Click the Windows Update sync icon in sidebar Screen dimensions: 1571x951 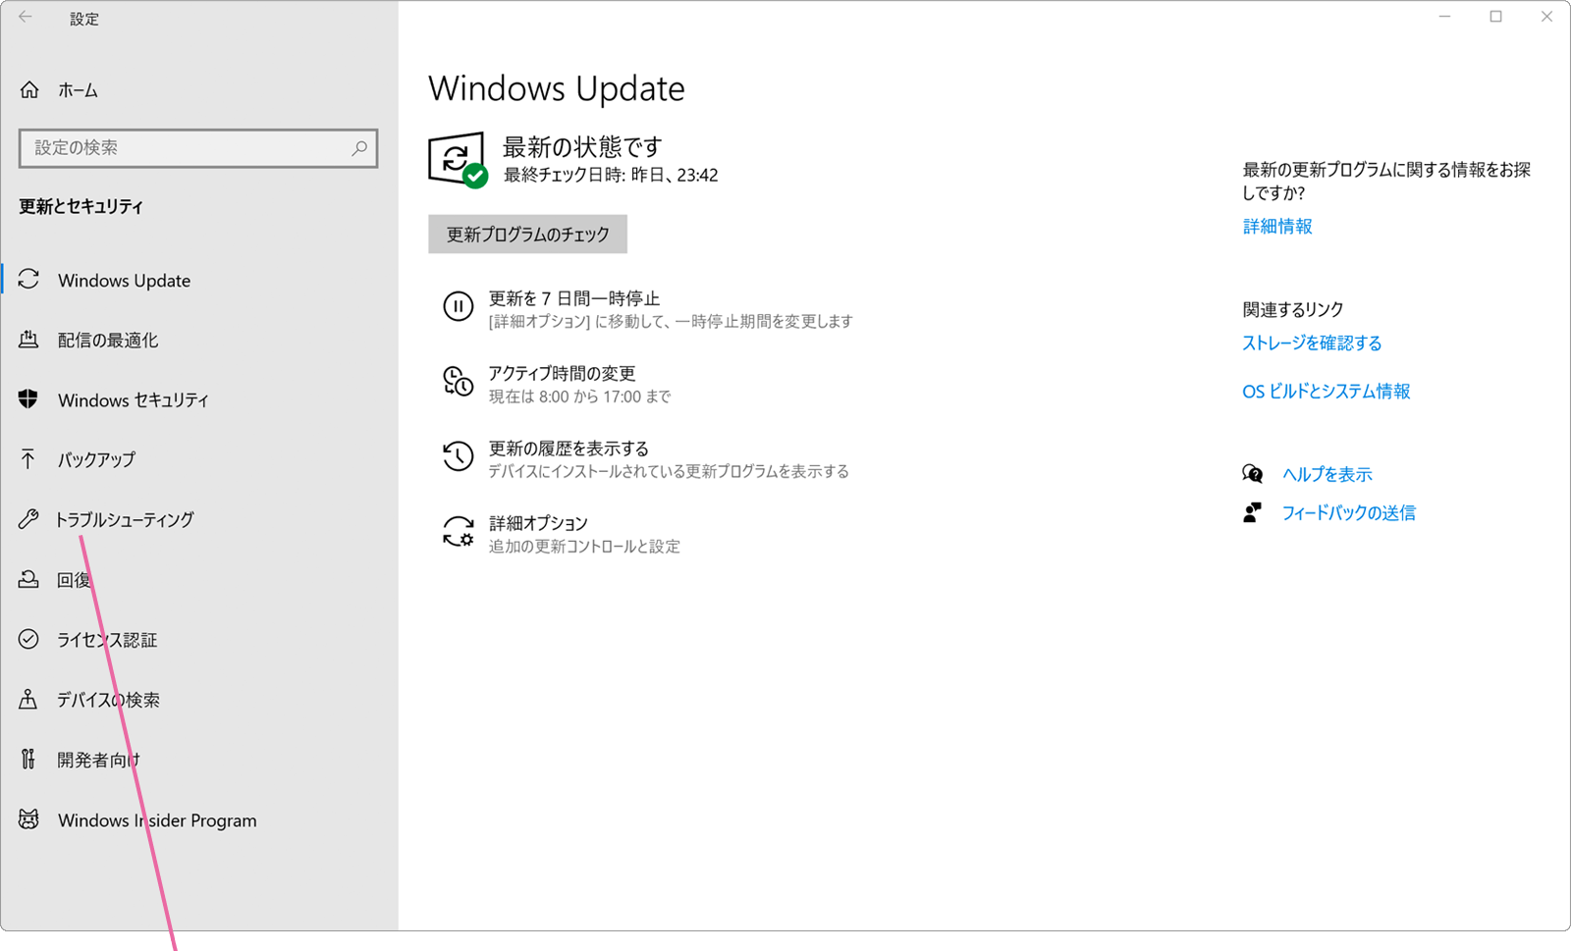(28, 280)
